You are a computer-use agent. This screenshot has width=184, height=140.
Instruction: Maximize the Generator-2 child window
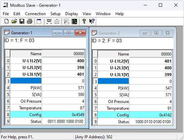coord(156,33)
